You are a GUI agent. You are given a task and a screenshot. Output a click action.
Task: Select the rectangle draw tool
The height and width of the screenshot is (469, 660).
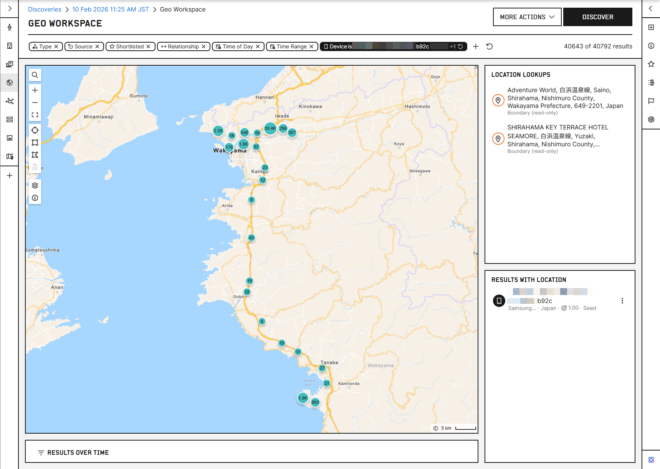click(x=35, y=143)
